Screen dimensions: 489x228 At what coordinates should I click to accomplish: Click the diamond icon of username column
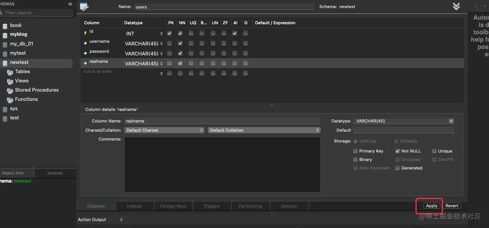pos(85,43)
